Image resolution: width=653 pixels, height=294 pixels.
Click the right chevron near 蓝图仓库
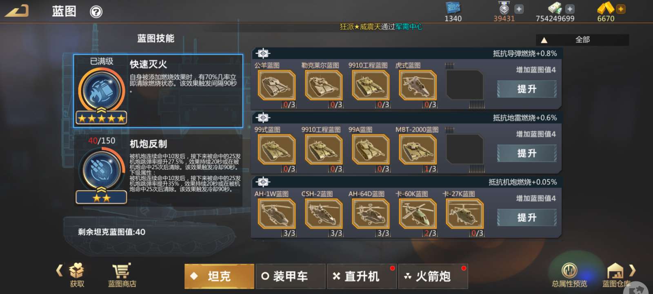(632, 270)
